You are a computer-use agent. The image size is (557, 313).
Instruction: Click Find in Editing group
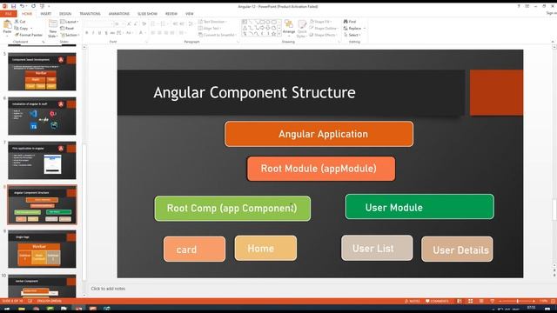(350, 22)
